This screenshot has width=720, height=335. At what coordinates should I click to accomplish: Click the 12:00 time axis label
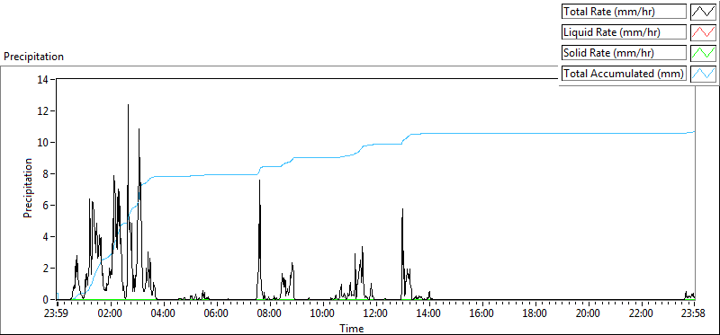pyautogui.click(x=376, y=313)
